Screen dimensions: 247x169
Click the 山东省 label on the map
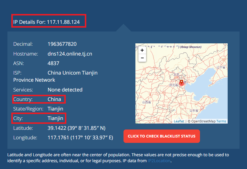[x=194, y=110]
